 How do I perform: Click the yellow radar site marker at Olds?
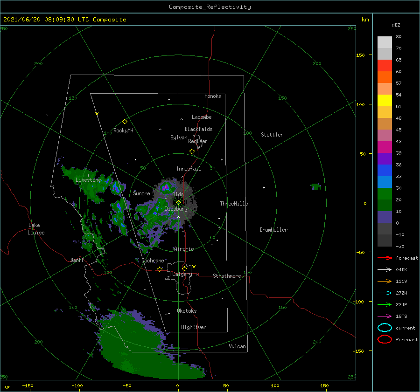[x=178, y=203]
